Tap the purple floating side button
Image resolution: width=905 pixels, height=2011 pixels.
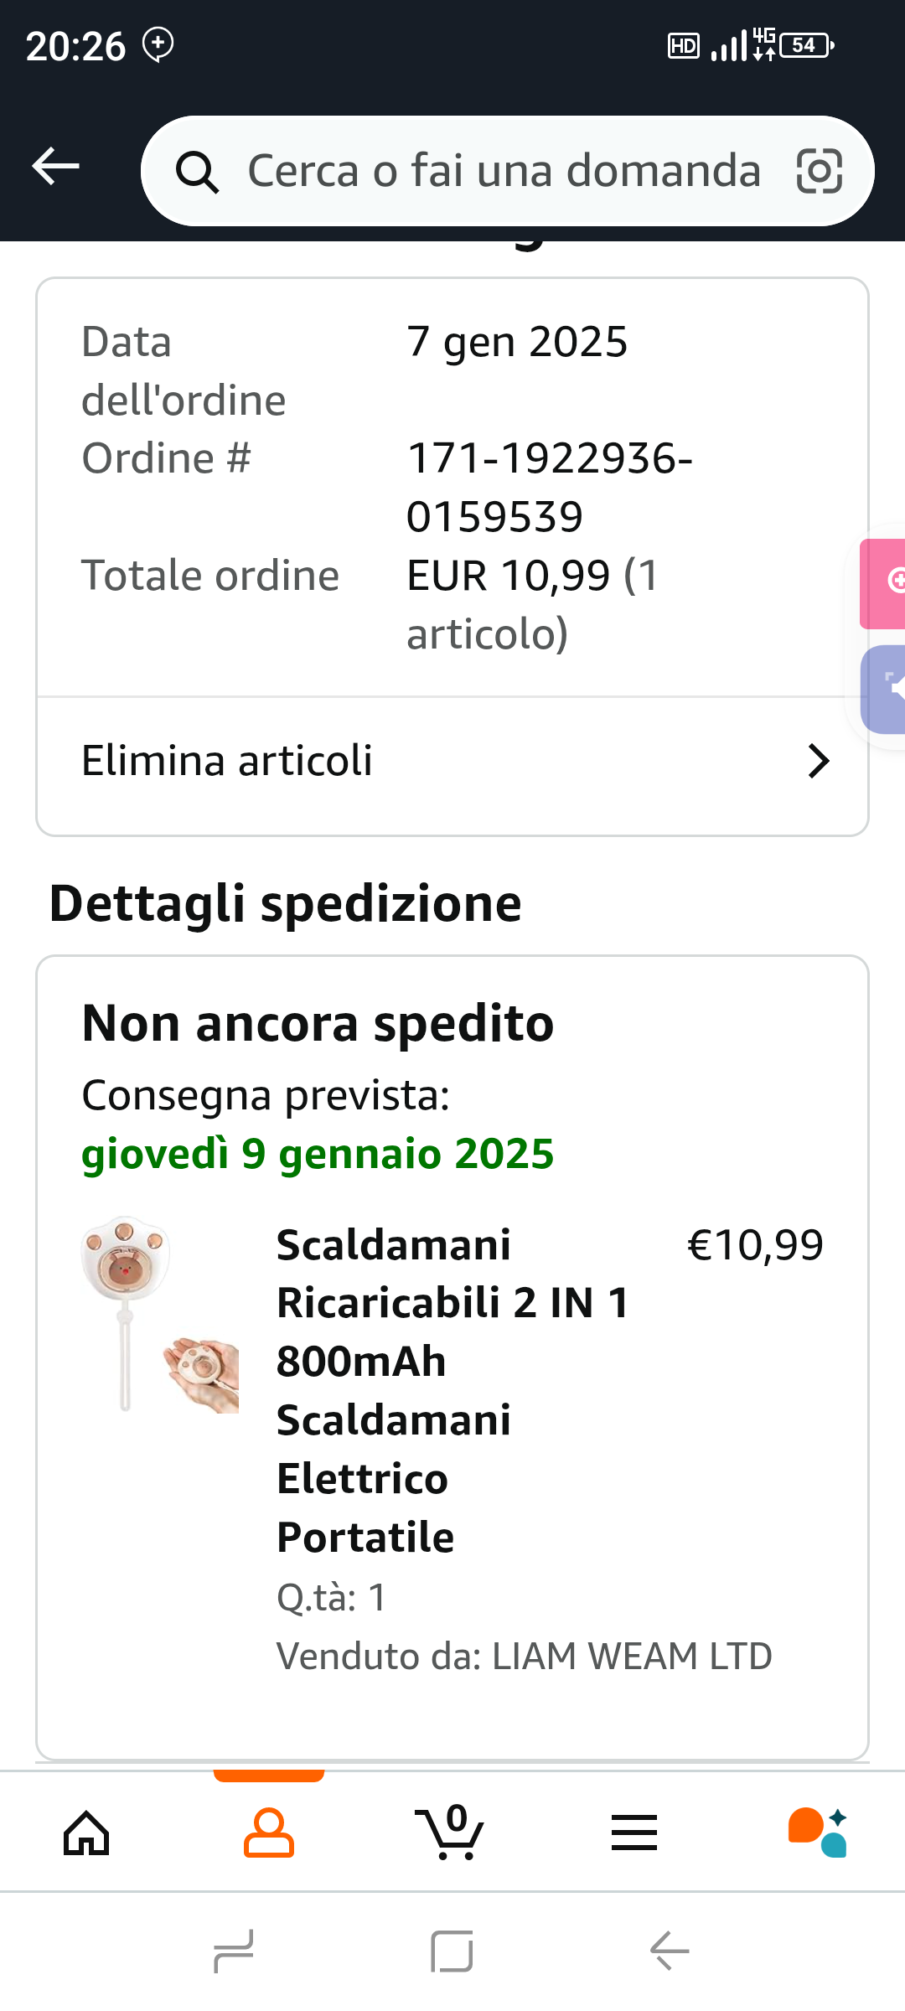pyautogui.click(x=884, y=690)
